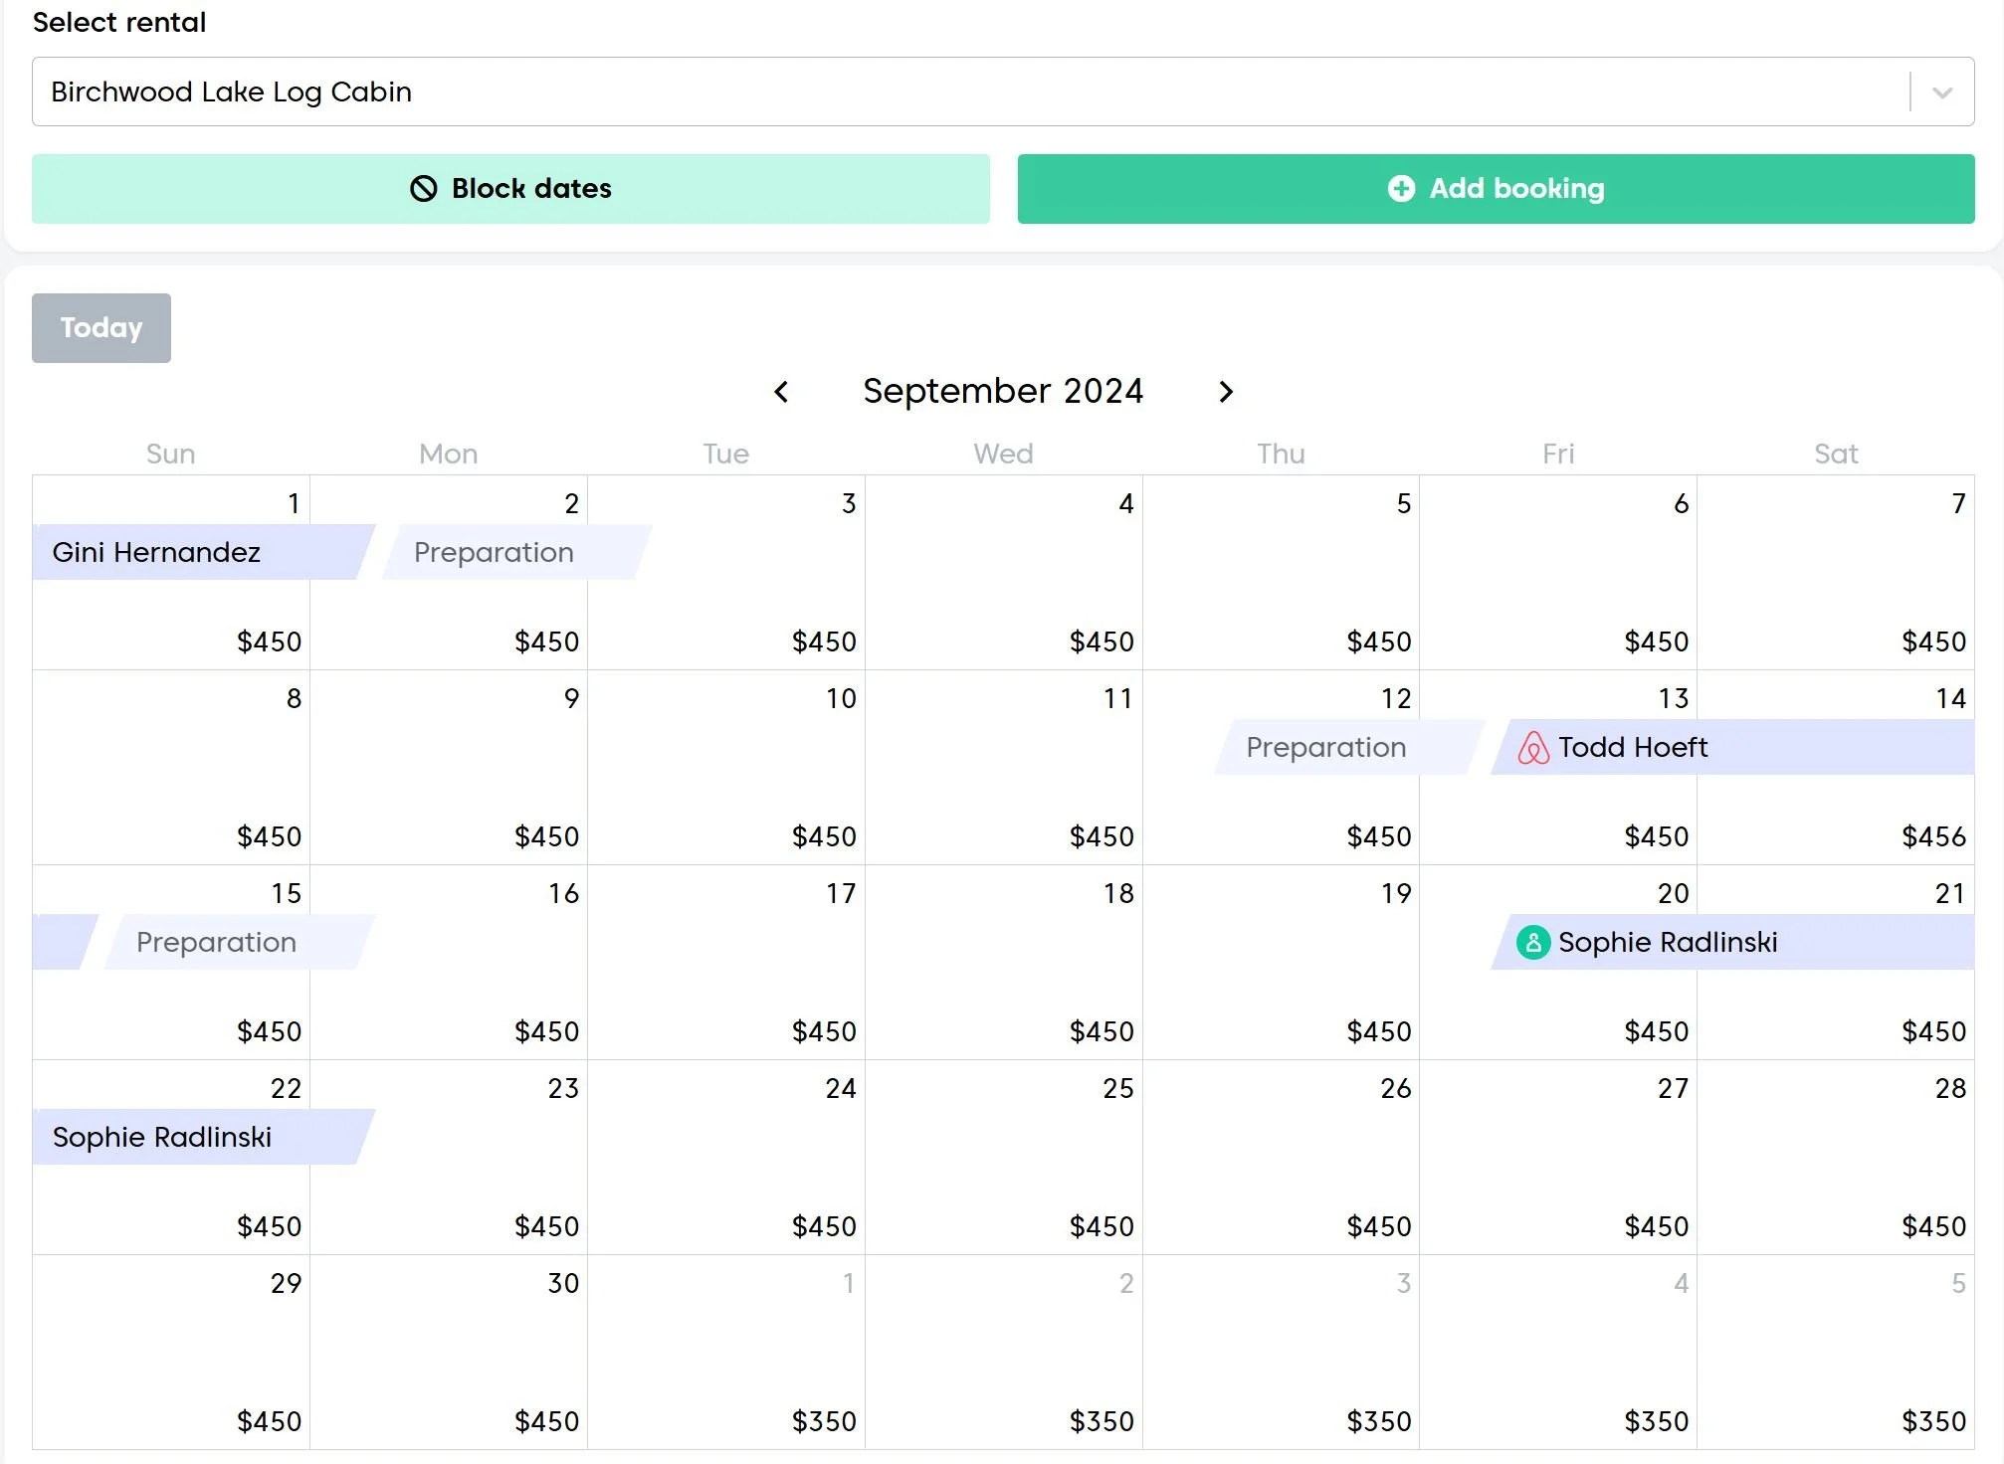Click the September 10 day number
Viewport: 2004px width, 1464px height.
click(x=841, y=698)
